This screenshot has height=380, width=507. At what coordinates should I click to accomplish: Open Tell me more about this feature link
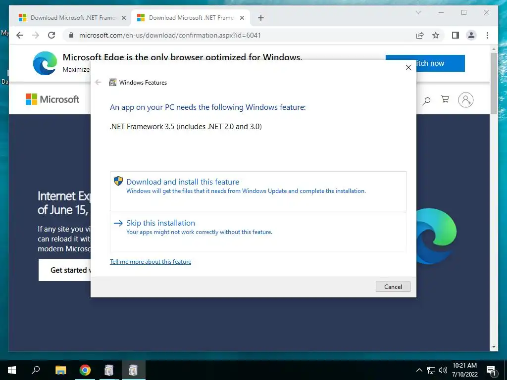click(x=151, y=262)
